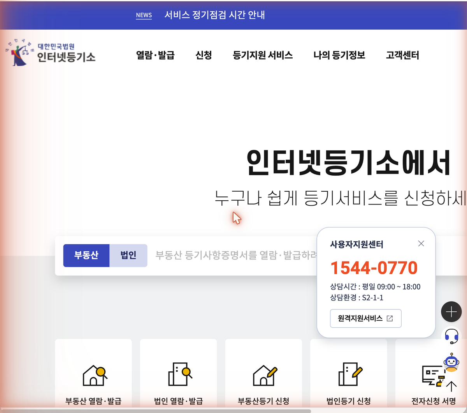
Task: Click the 상담환경 : S2-1-1 text
Action: coord(356,298)
